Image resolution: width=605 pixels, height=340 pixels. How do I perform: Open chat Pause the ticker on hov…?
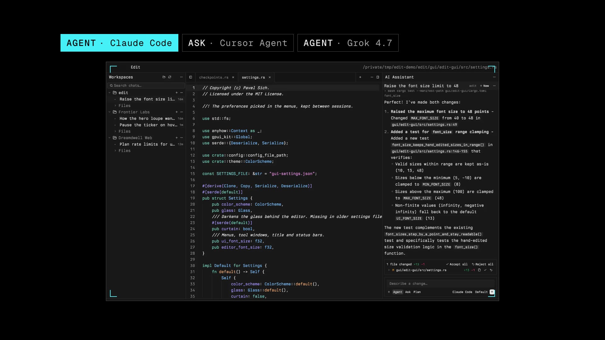148,125
